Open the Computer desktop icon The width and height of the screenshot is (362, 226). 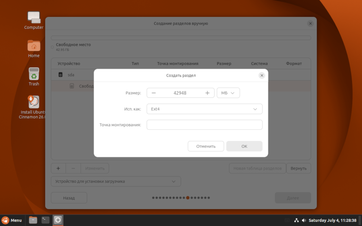pyautogui.click(x=34, y=20)
